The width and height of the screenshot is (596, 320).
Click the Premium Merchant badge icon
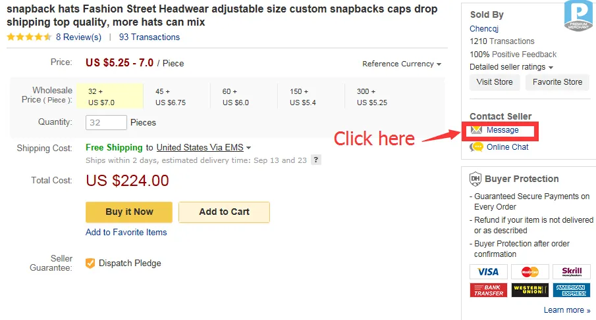tap(578, 16)
